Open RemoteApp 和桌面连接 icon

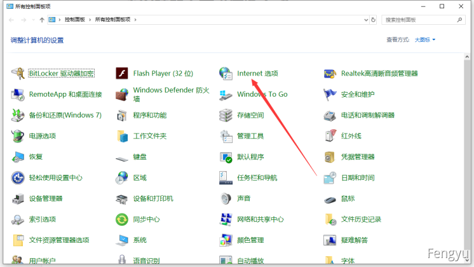tap(18, 94)
